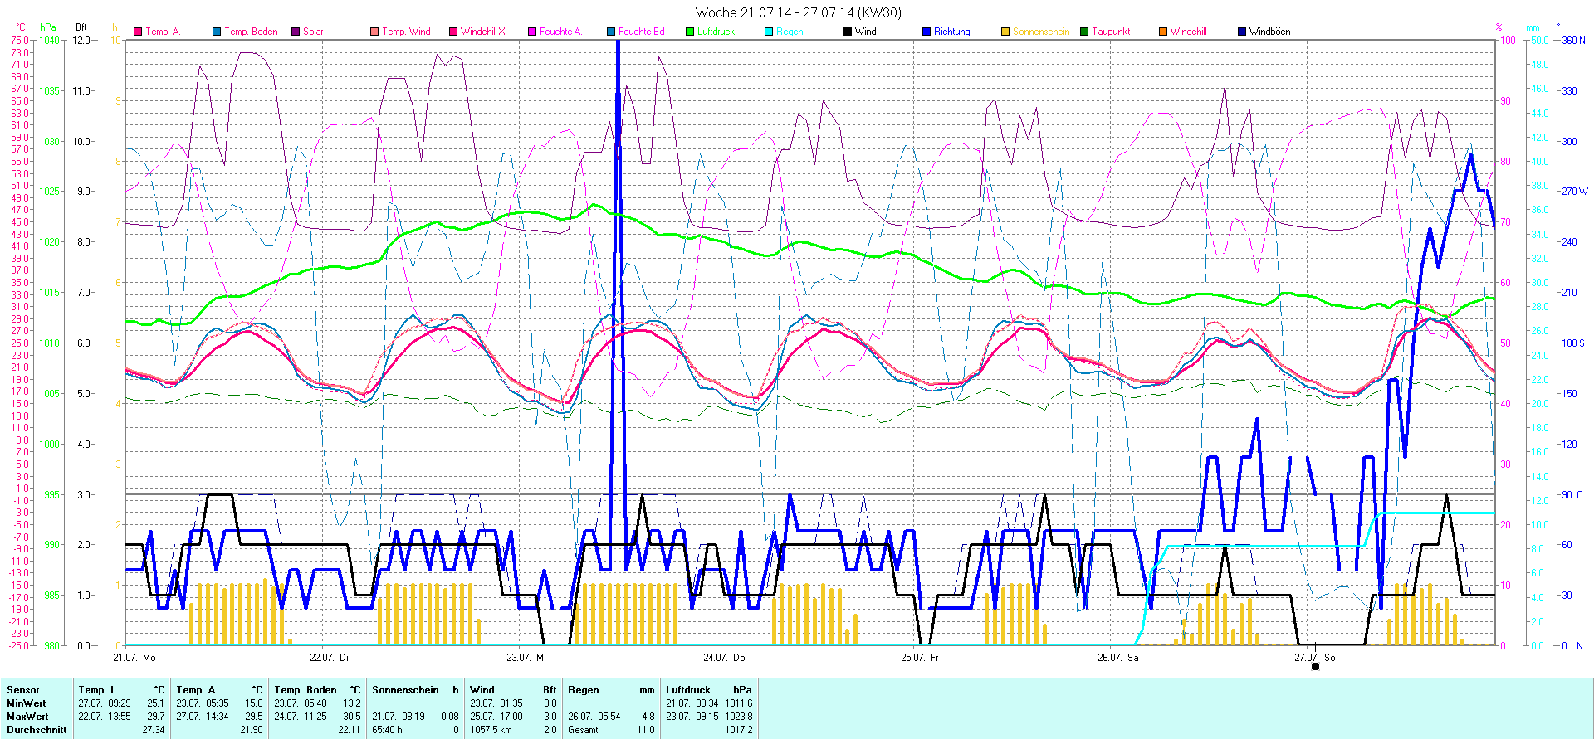Click the chart title Woche 21.07.14 - 27.07.14

coord(797,12)
